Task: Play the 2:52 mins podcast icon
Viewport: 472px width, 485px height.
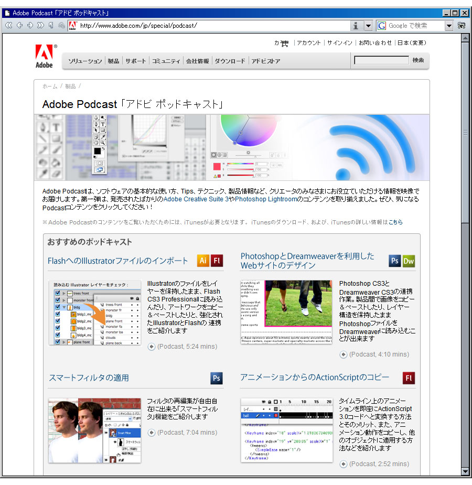Action: click(x=344, y=464)
